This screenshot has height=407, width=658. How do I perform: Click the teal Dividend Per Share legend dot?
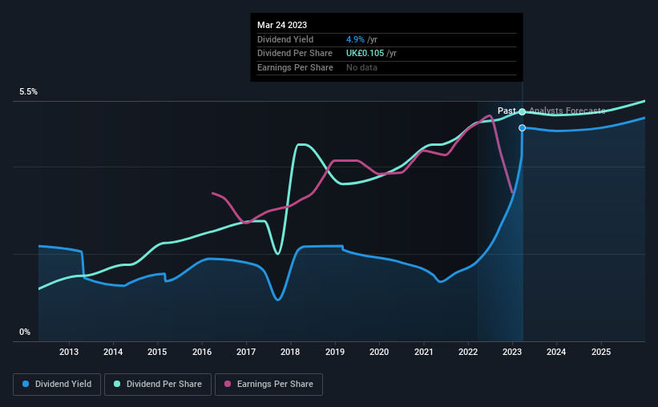pos(117,384)
